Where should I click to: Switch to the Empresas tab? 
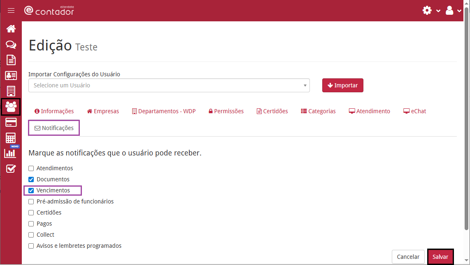click(x=103, y=111)
